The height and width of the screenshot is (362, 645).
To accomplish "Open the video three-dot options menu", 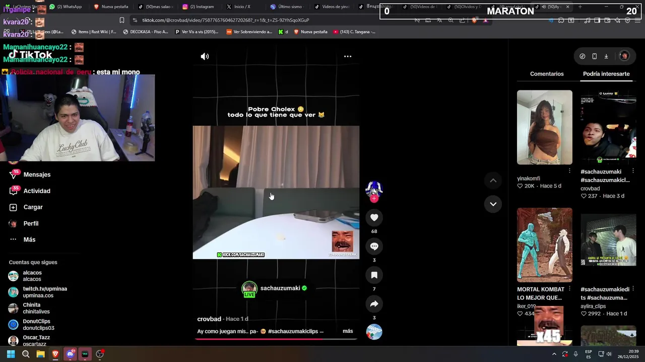I will pyautogui.click(x=348, y=56).
